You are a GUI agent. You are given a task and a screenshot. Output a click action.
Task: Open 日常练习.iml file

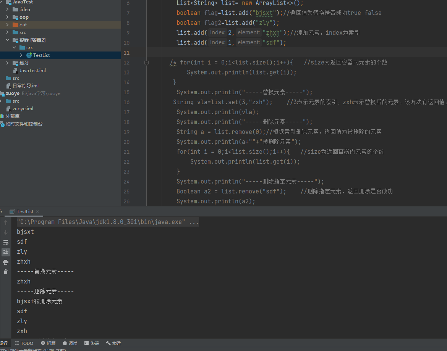26,86
